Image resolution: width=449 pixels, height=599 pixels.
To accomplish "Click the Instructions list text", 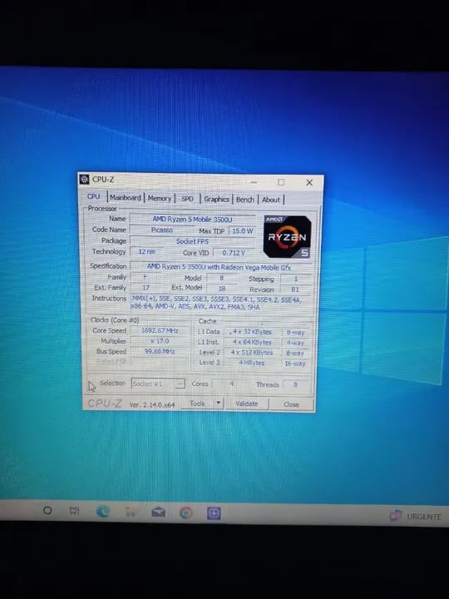I will coord(216,303).
